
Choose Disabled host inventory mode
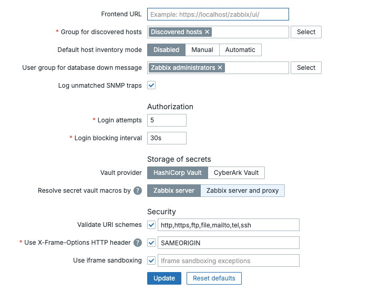166,50
